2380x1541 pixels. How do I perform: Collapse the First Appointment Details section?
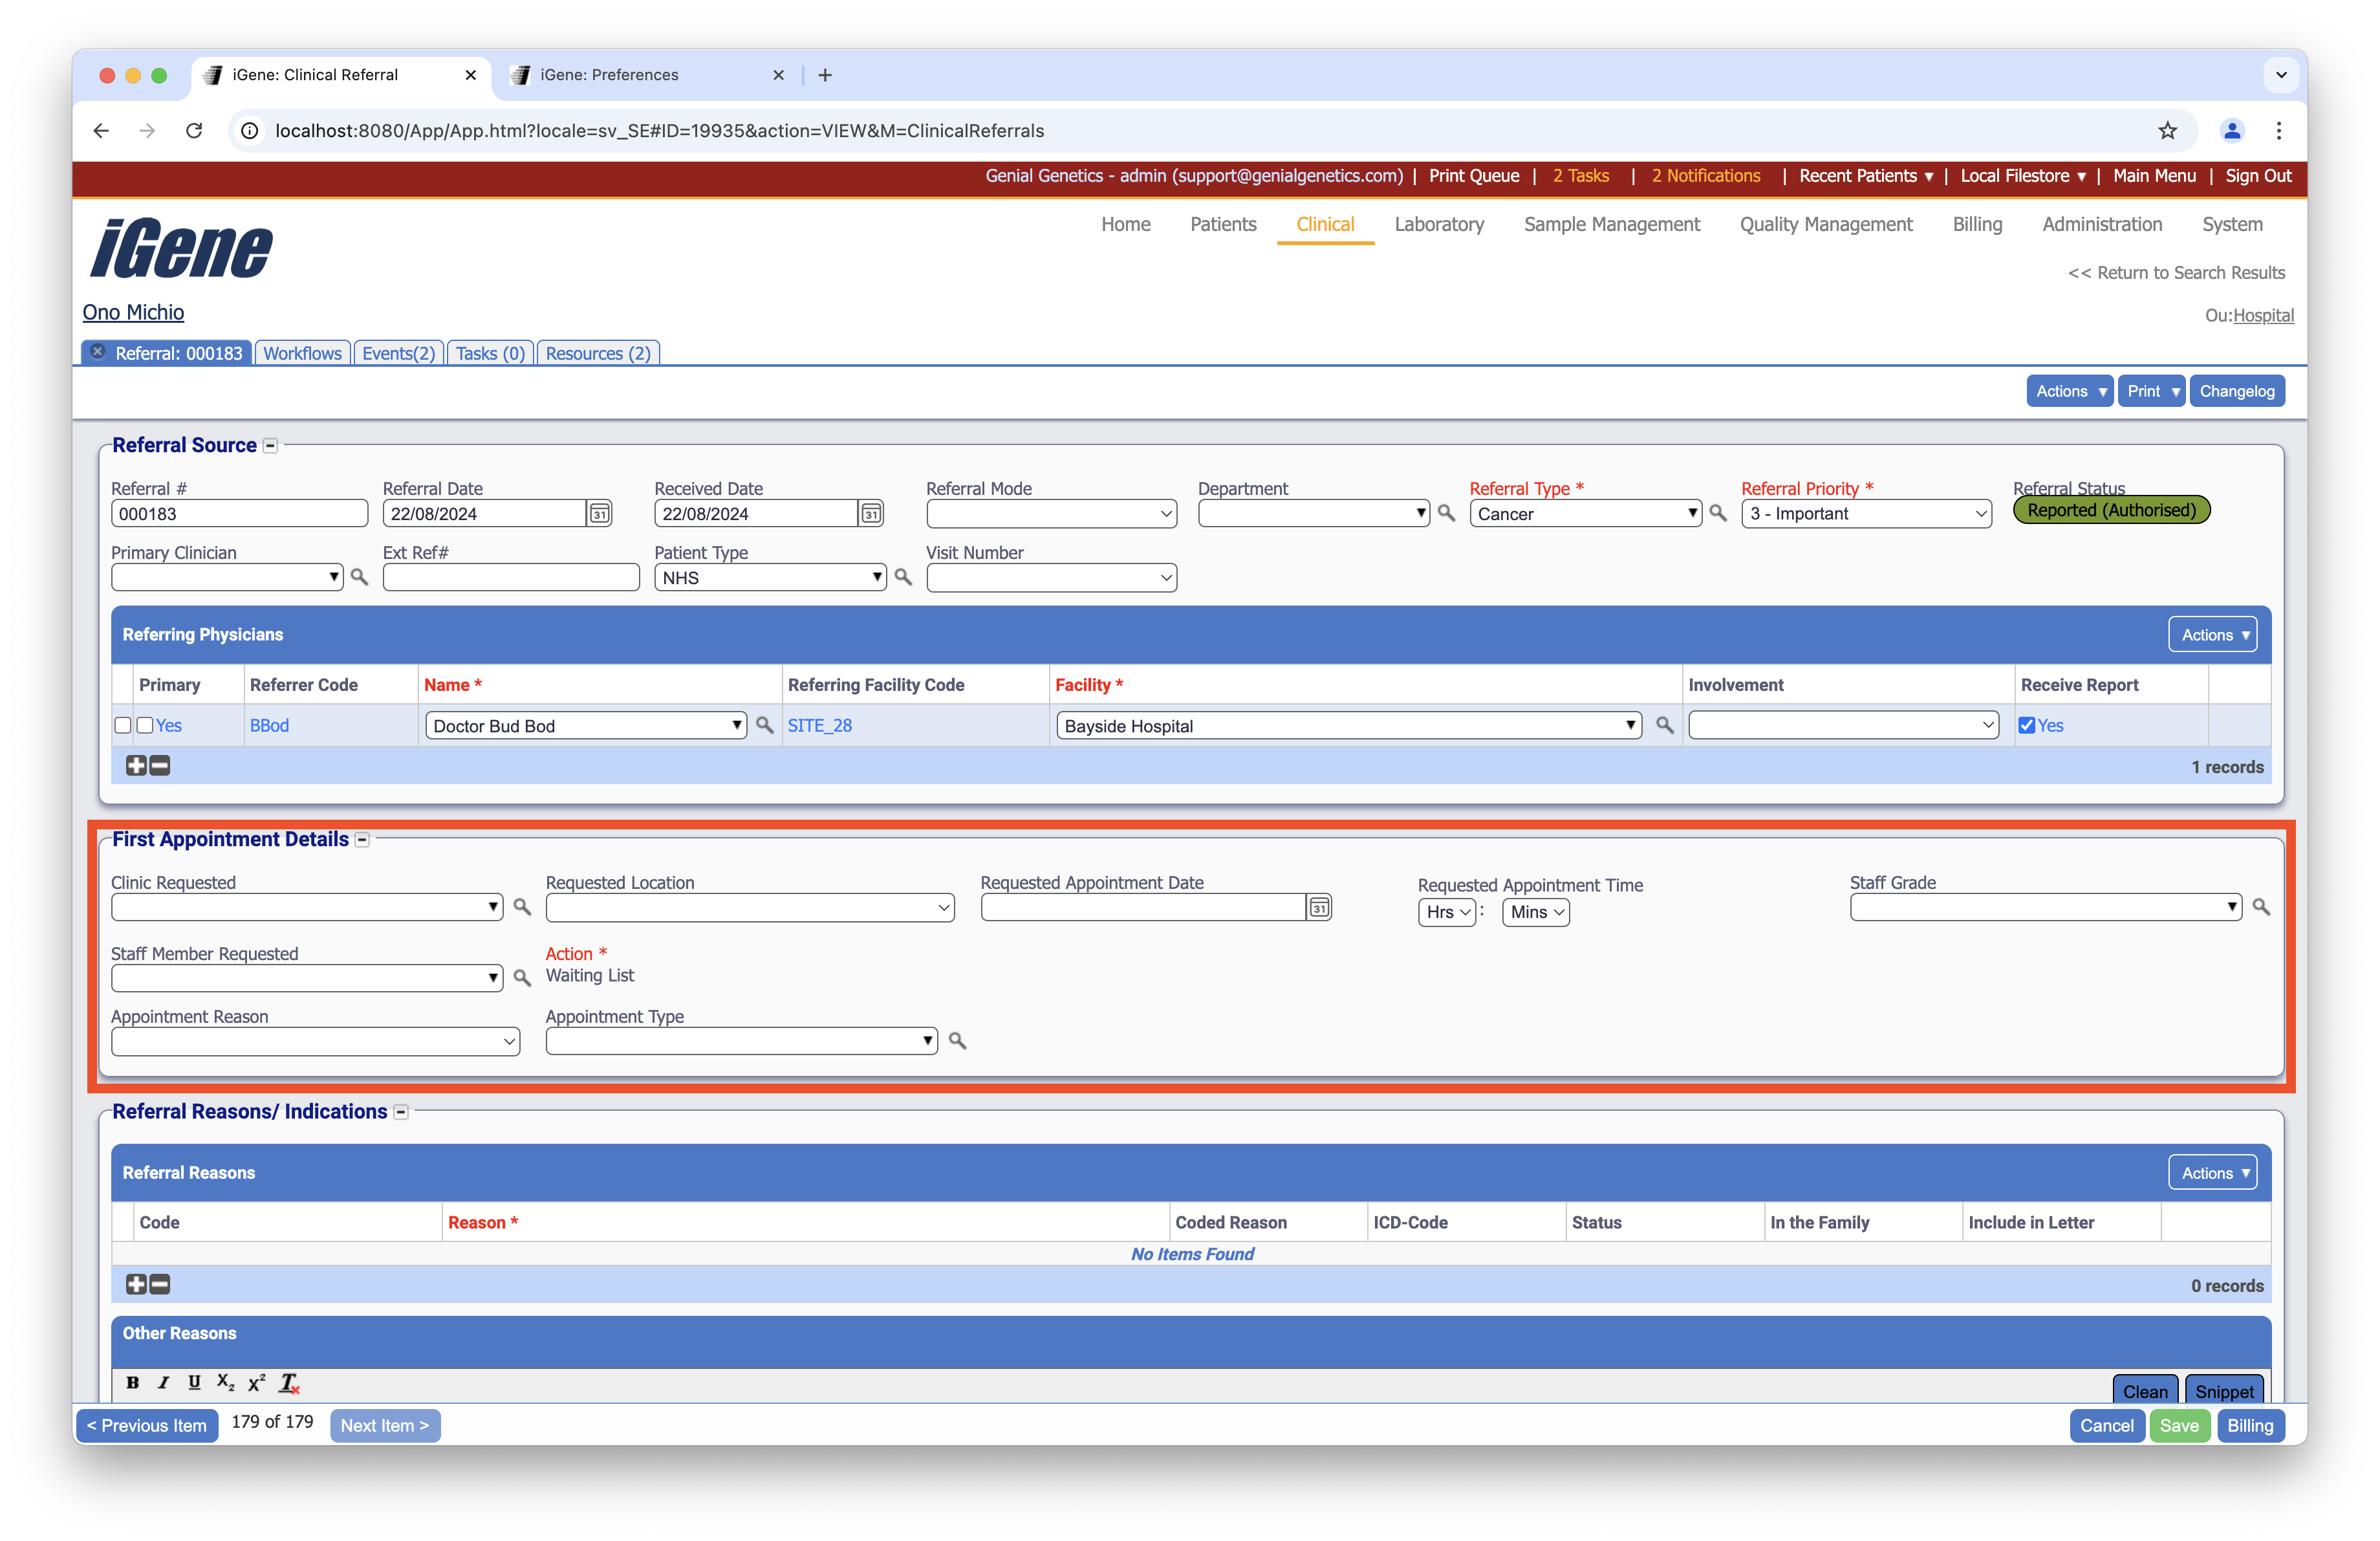(x=363, y=840)
